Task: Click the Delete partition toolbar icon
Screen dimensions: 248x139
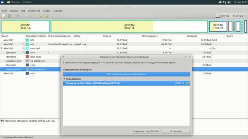Action: click(9, 16)
